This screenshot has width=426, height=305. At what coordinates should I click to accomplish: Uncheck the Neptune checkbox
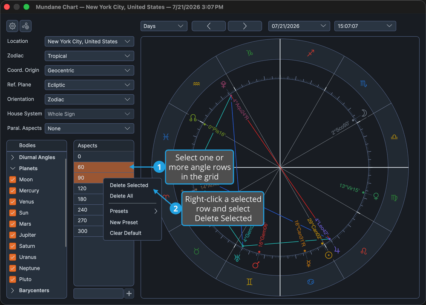[x=12, y=268]
